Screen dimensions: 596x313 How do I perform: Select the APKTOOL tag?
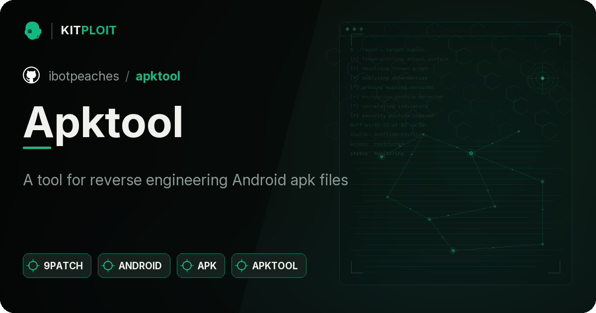[269, 266]
